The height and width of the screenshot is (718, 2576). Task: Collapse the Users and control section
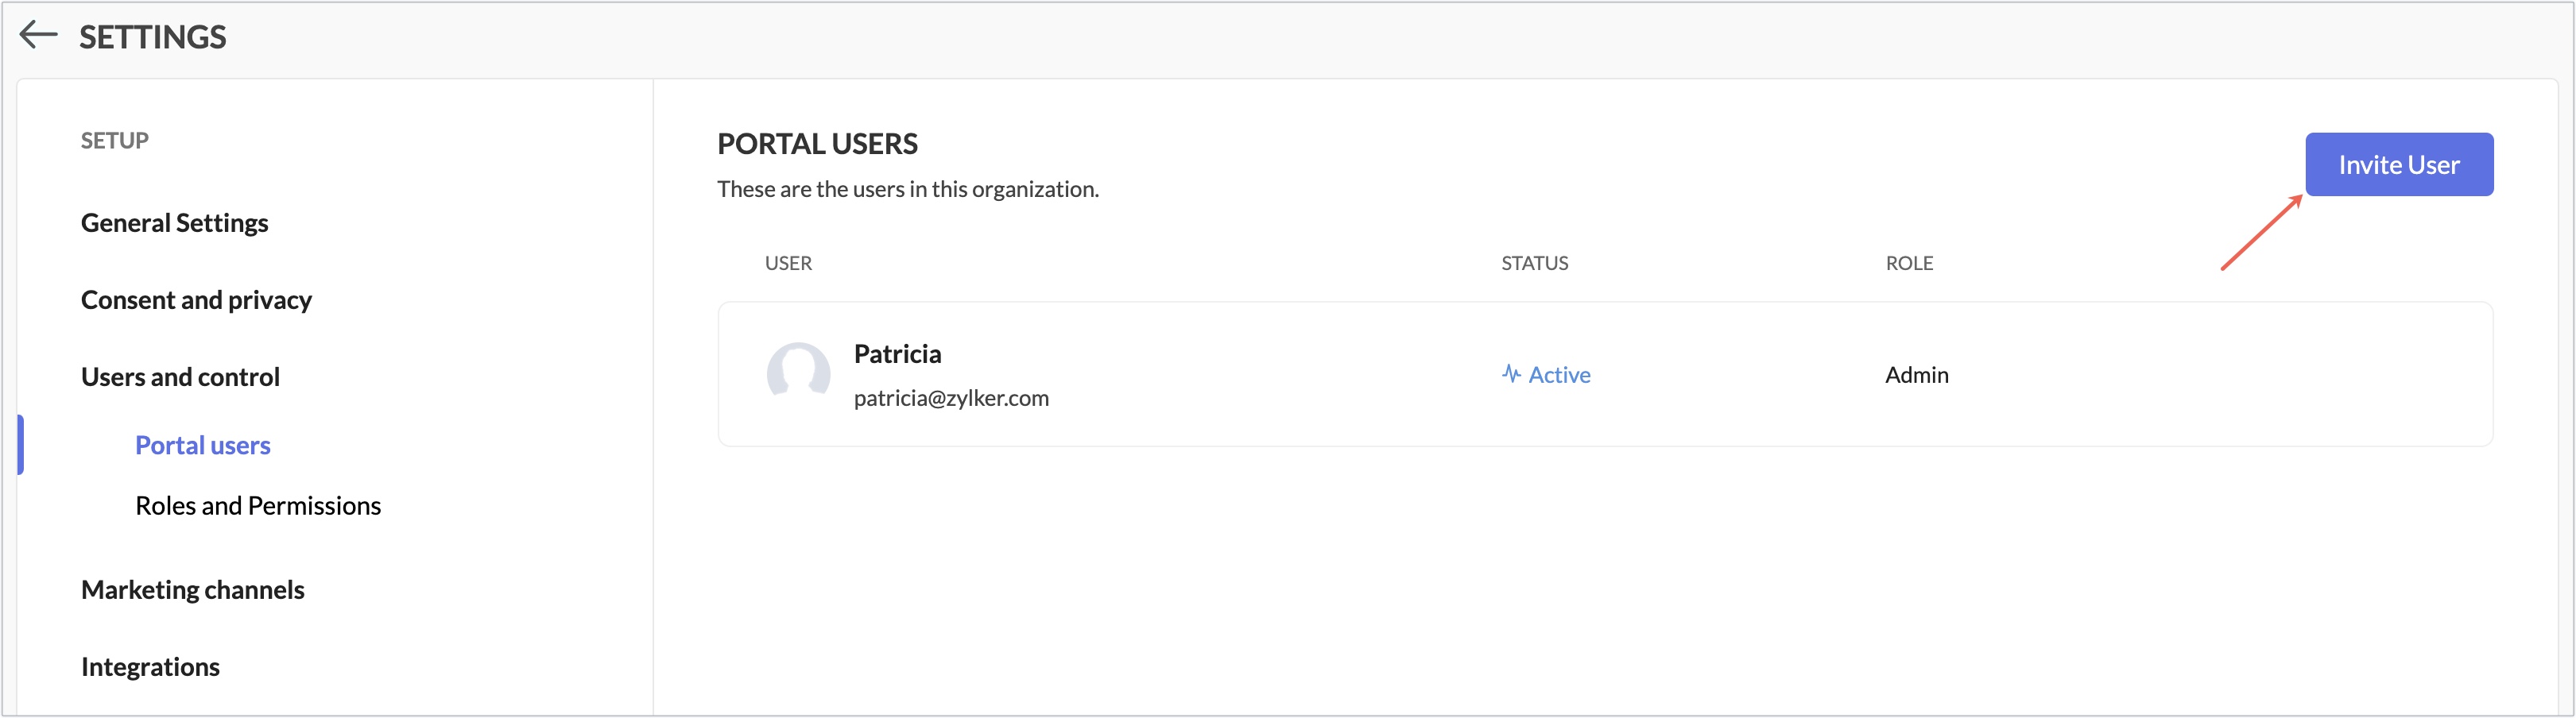pos(180,376)
